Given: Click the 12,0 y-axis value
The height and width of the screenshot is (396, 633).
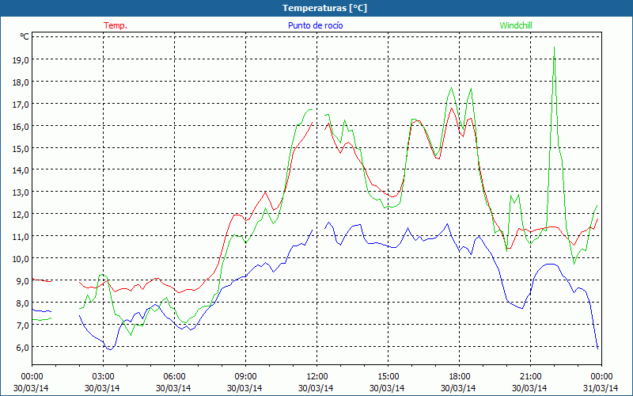Looking at the screenshot, I should pos(21,215).
